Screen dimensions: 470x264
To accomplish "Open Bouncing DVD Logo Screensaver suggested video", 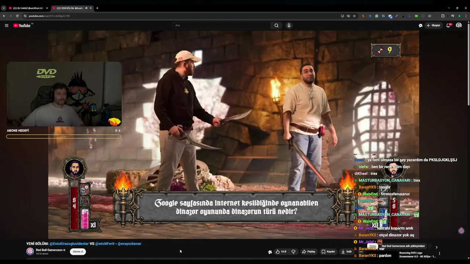I will click(x=417, y=254).
